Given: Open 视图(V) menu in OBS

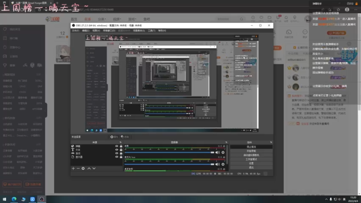Looking at the screenshot, I should coord(96,31).
